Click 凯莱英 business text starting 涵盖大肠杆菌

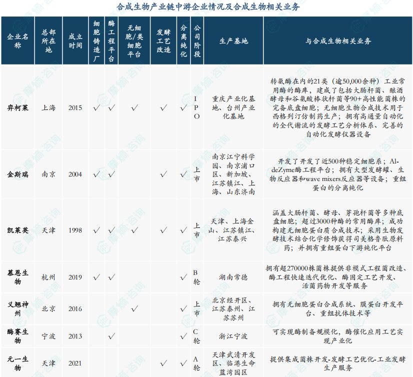(x=337, y=230)
